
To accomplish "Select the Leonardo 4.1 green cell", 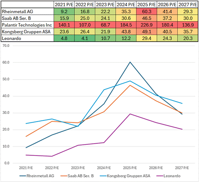I will (x=85, y=38).
